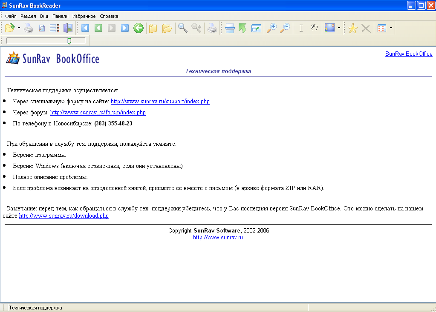This screenshot has height=312, width=436.
Task: Click the open book folder icon with green arrow
Action: pos(10,28)
